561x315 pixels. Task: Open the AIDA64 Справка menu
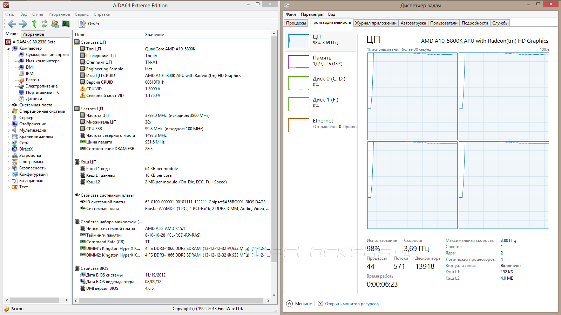click(x=102, y=14)
